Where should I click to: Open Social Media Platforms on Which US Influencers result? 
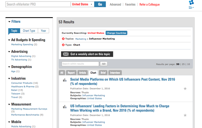pos(123,82)
